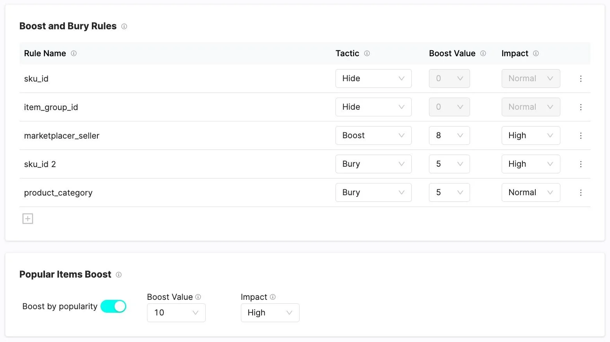Open popularity Impact dropdown showing High
Screen dimensions: 610x342
(270, 313)
